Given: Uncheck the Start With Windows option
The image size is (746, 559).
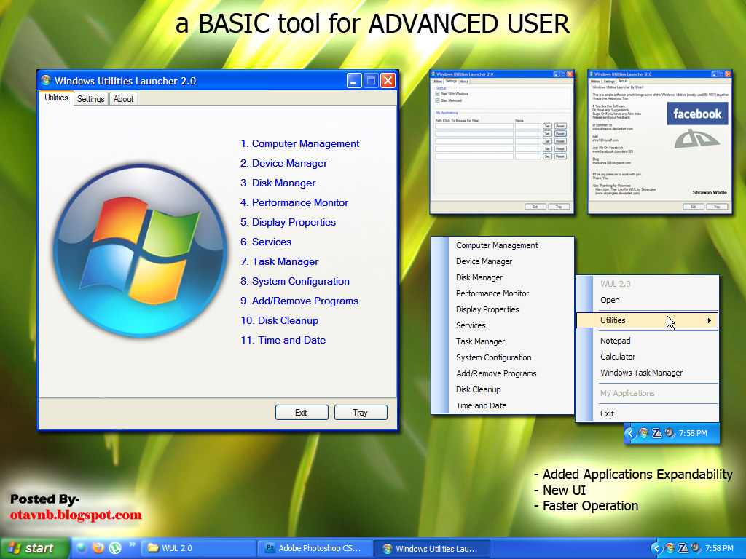Looking at the screenshot, I should (x=436, y=94).
